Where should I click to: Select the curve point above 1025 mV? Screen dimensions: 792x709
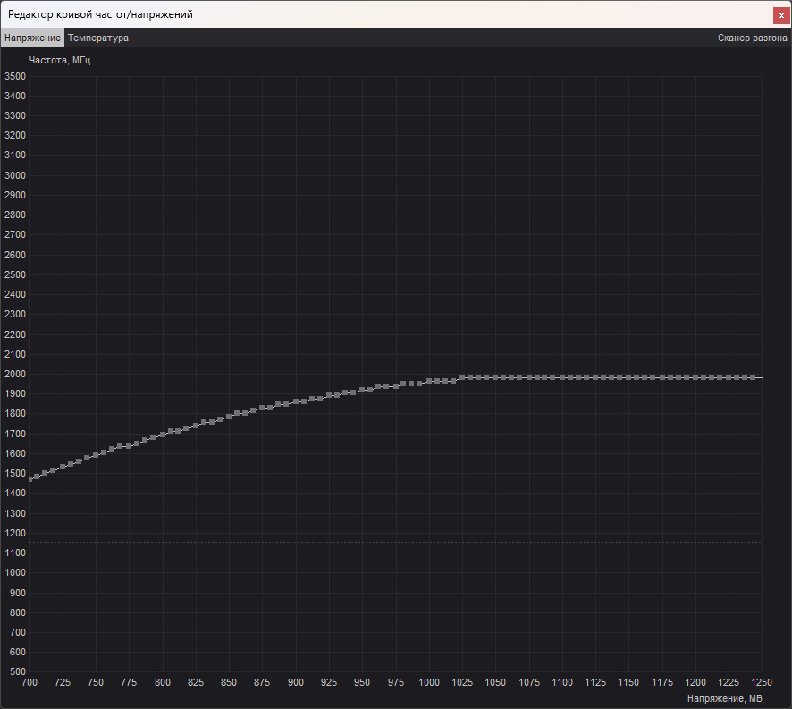[x=462, y=377]
